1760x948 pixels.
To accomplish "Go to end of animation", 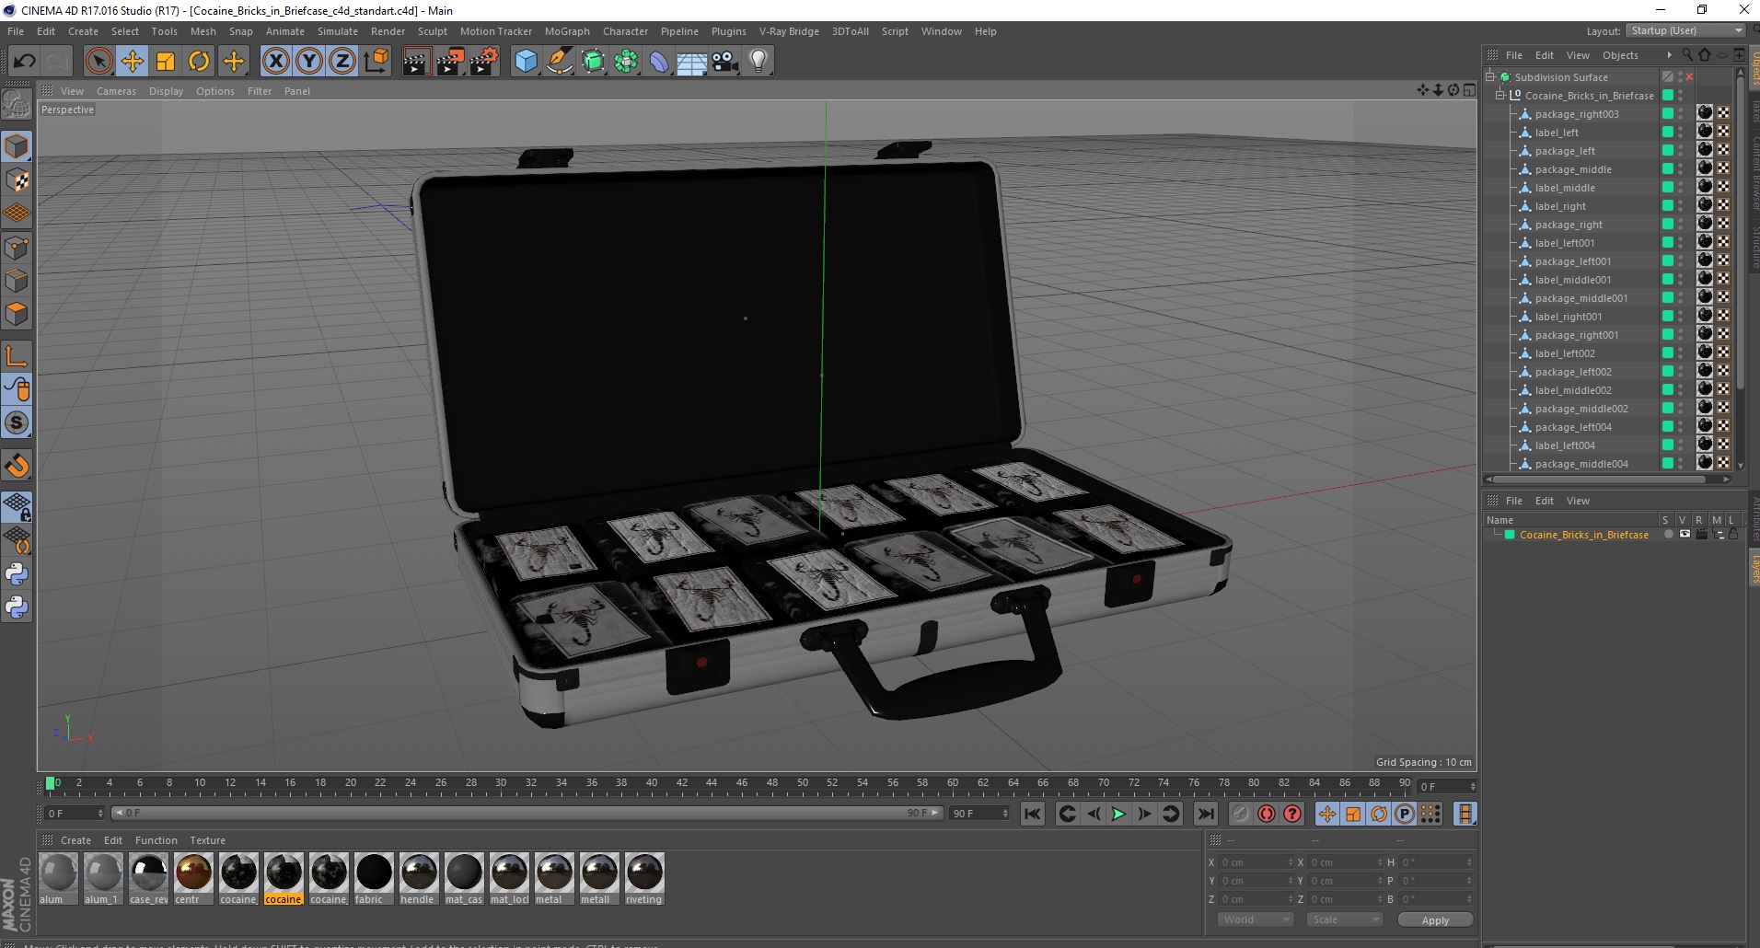I will click(x=1205, y=814).
